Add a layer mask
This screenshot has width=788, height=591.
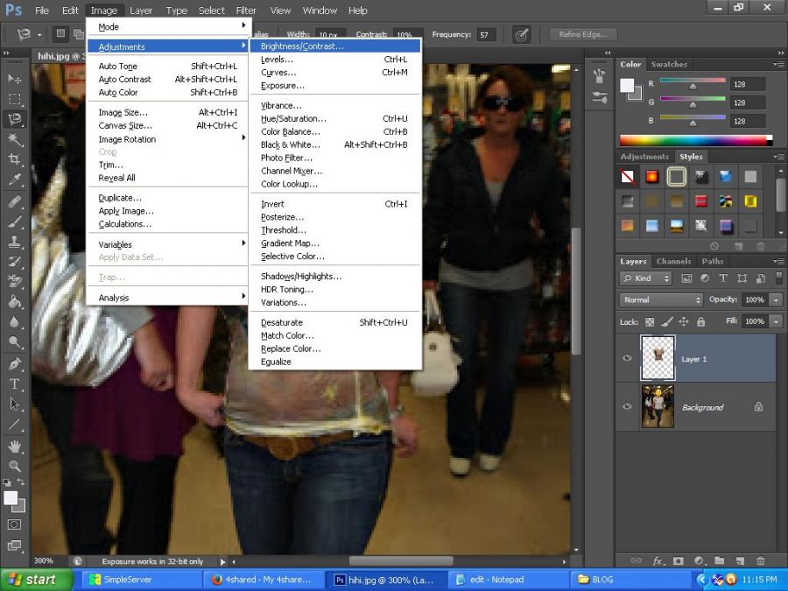click(678, 560)
